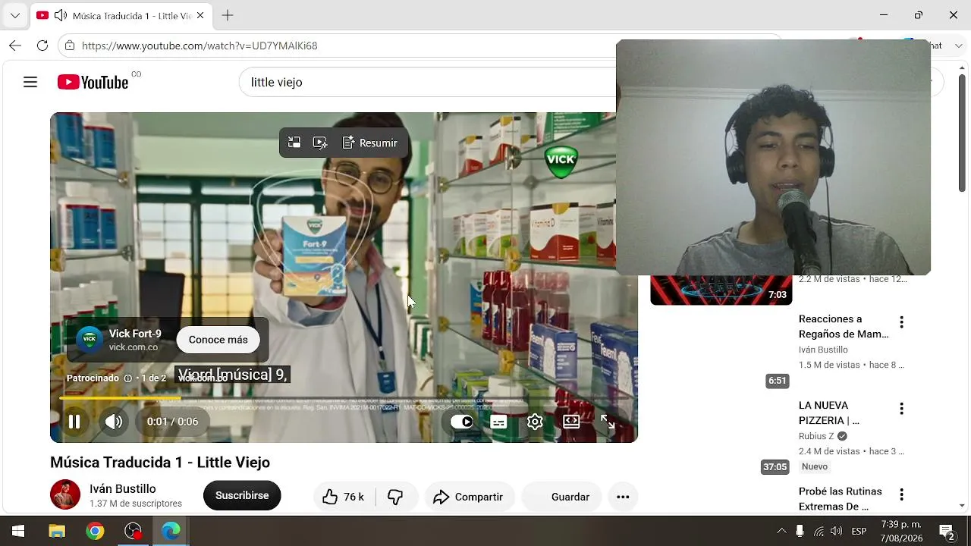Open the tab search dropdown chevron
971x546 pixels.
click(x=15, y=15)
